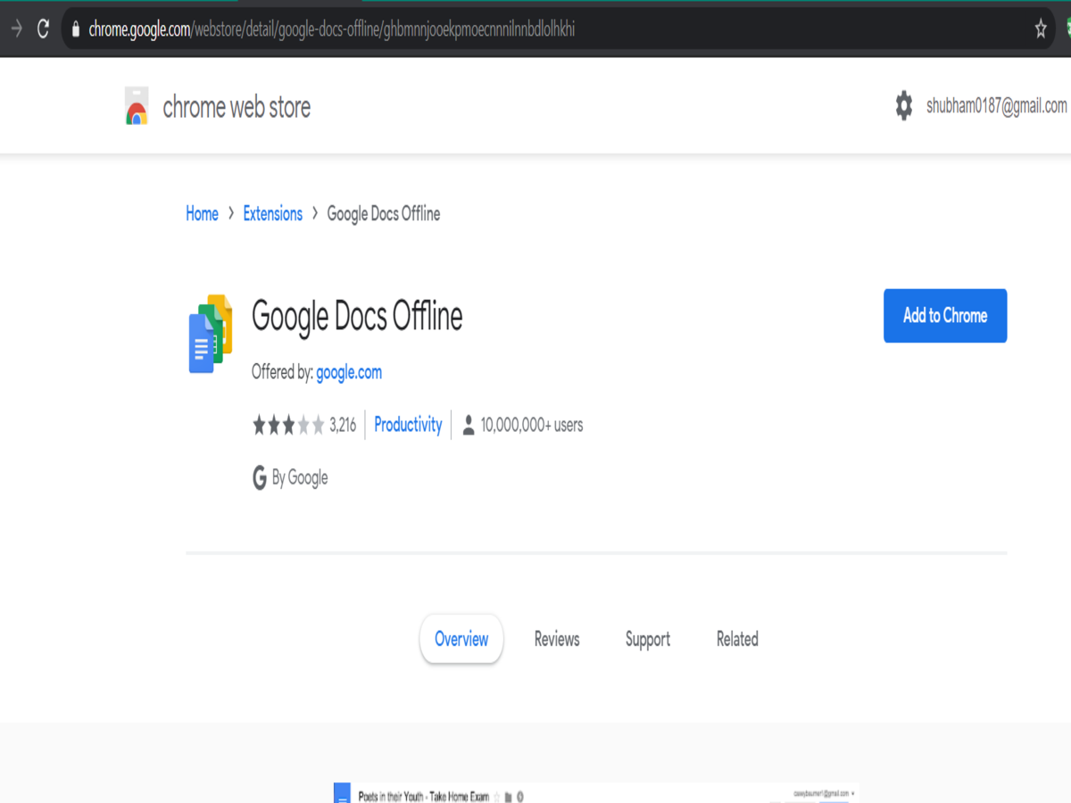Click the 3,216 ratings count
1071x803 pixels.
(x=343, y=426)
